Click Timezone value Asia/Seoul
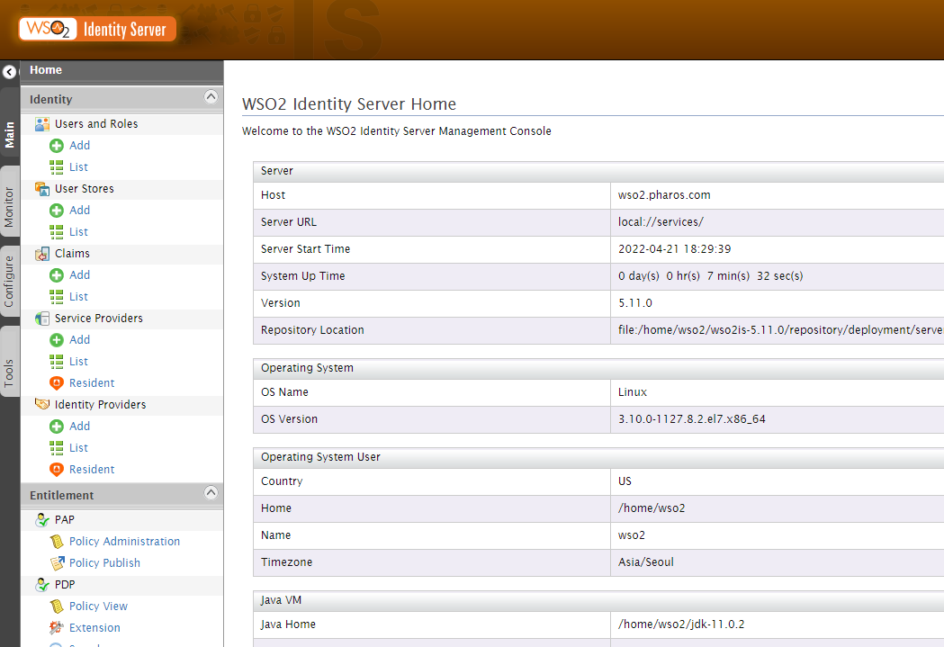 [x=646, y=562]
